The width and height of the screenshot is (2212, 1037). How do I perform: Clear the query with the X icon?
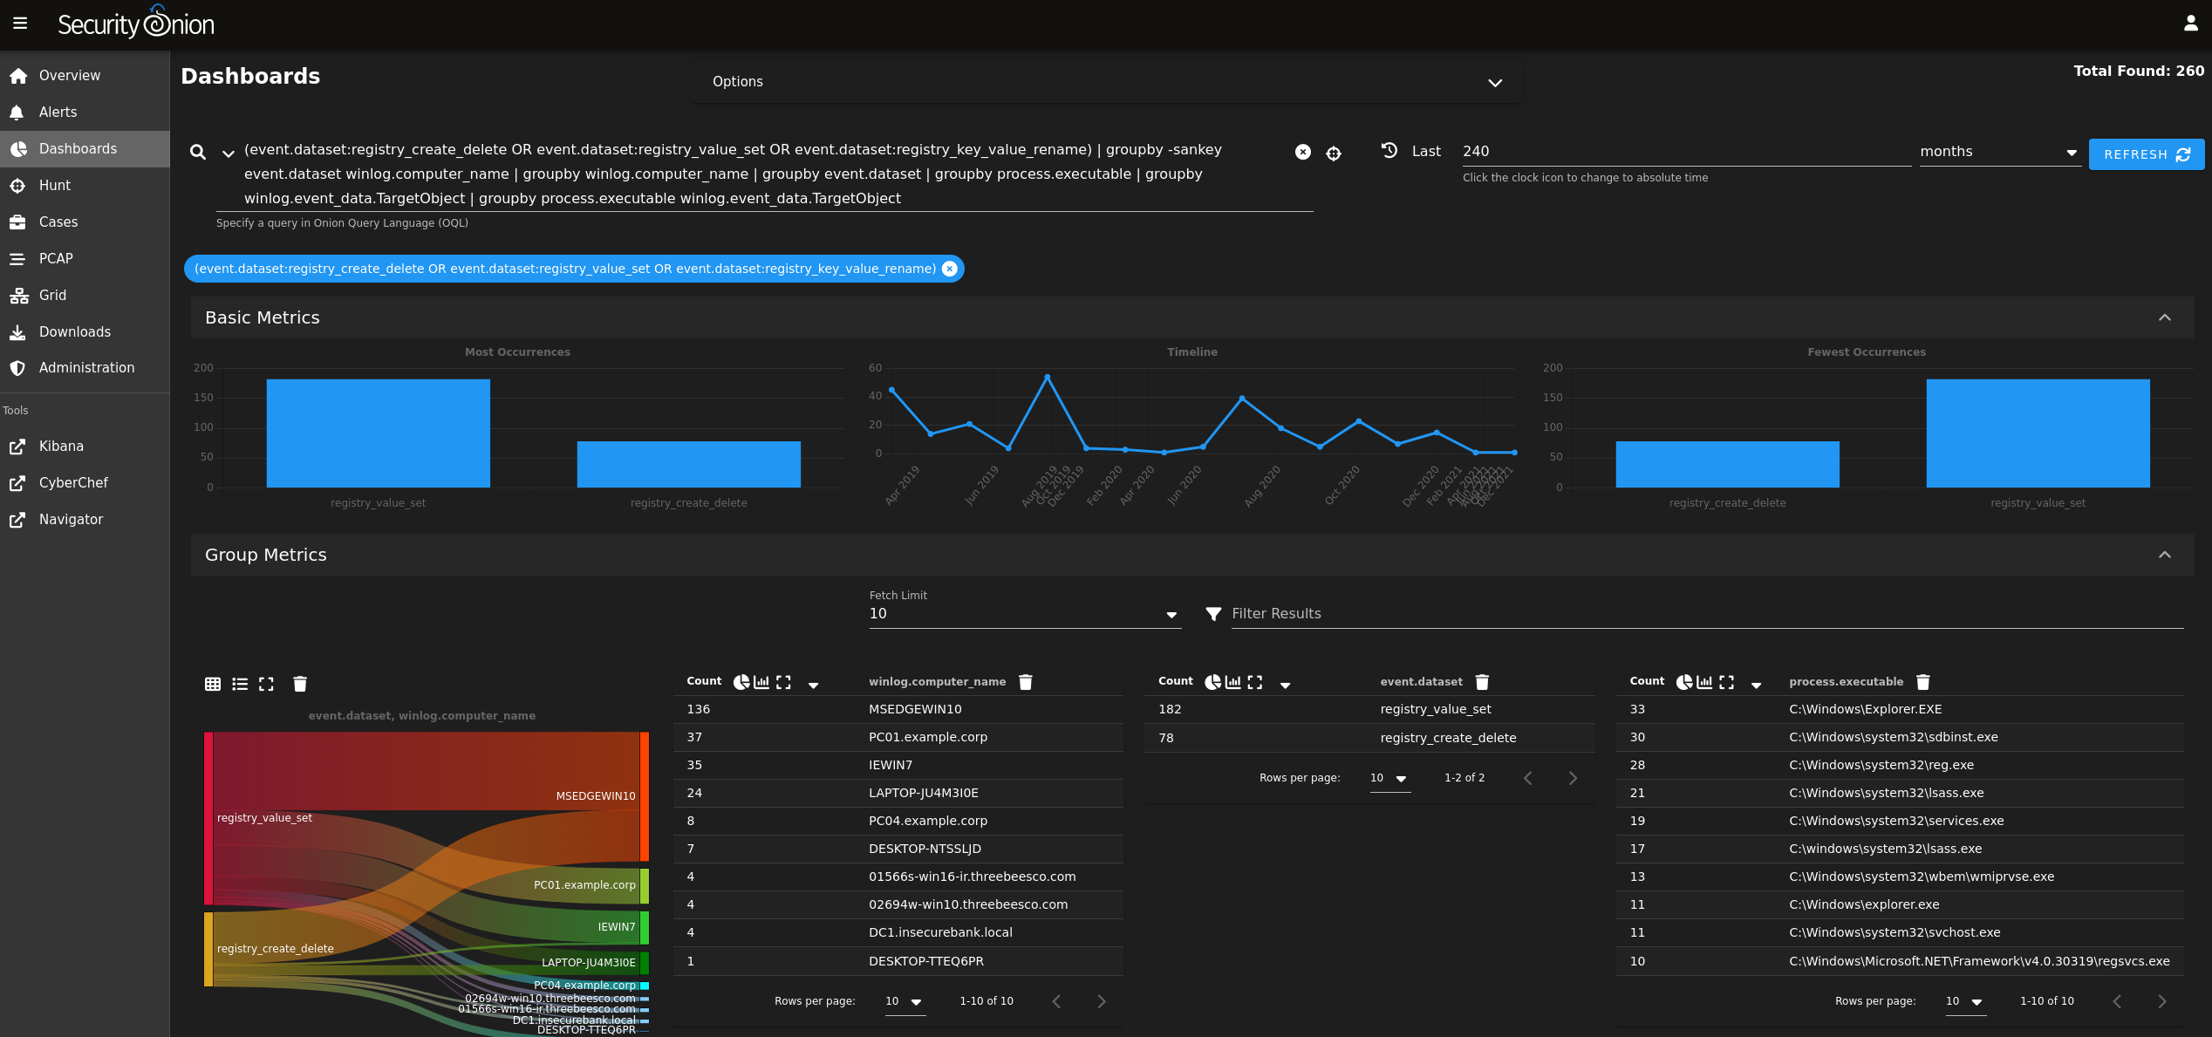click(x=1302, y=152)
